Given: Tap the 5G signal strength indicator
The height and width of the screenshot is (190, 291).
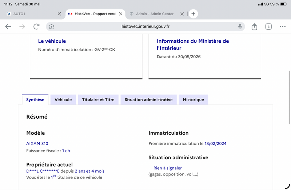Looking at the screenshot, I should pyautogui.click(x=263, y=4).
